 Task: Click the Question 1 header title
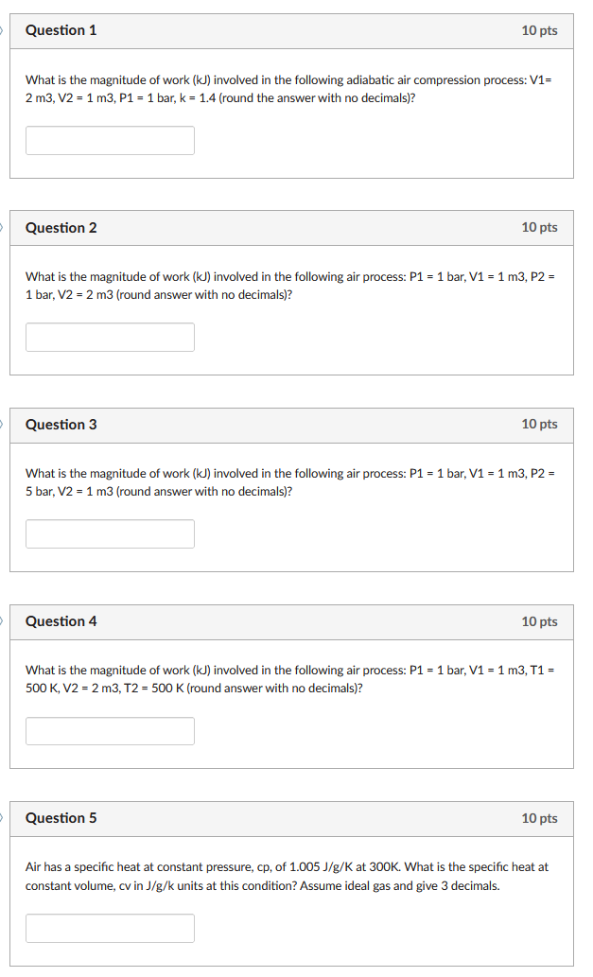click(61, 30)
